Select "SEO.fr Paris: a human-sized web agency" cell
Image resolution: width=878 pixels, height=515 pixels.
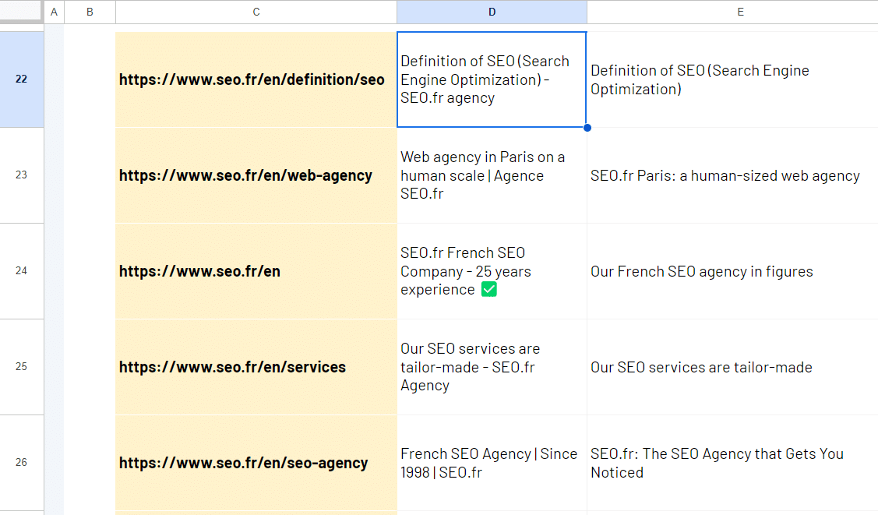[x=732, y=175]
